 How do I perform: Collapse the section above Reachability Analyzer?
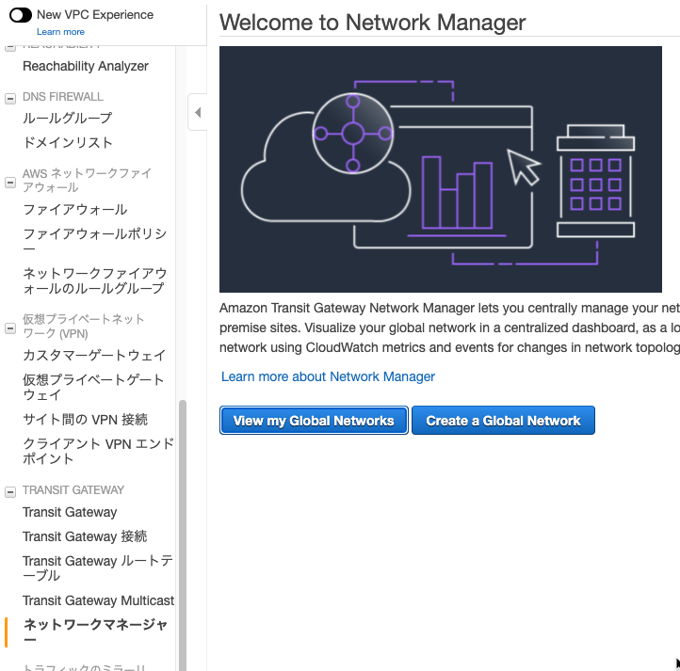[10, 47]
